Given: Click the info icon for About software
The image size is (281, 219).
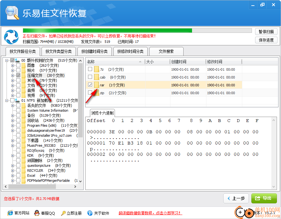Looking at the screenshot, I should (90, 213).
